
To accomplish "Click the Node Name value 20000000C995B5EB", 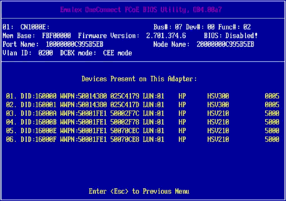I will click(225, 44).
